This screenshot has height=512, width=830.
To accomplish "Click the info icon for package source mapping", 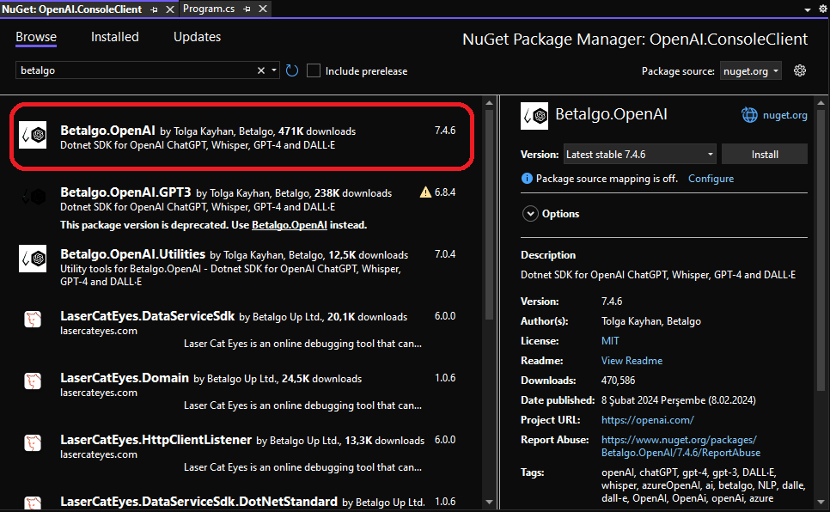I will [527, 179].
